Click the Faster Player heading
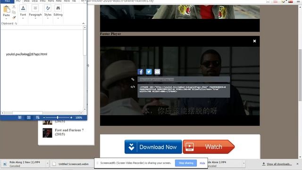 pyautogui.click(x=110, y=34)
